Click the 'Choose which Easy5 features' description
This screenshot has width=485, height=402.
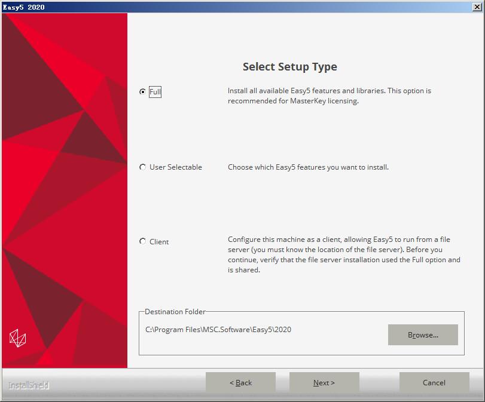308,167
